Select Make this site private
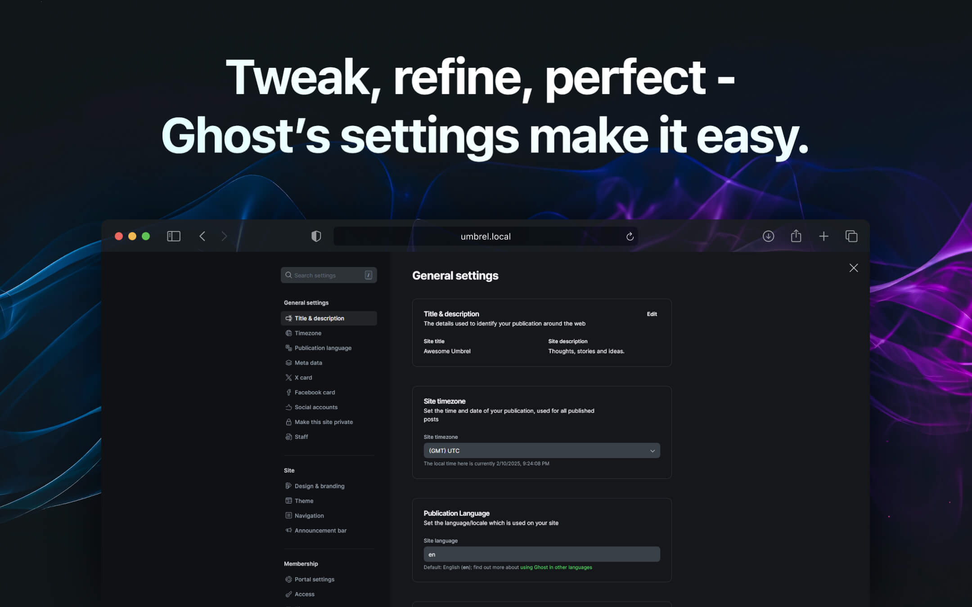972x607 pixels. pos(323,422)
